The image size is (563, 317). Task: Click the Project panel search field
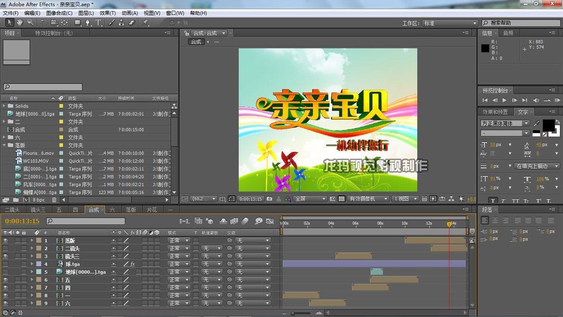[43, 87]
